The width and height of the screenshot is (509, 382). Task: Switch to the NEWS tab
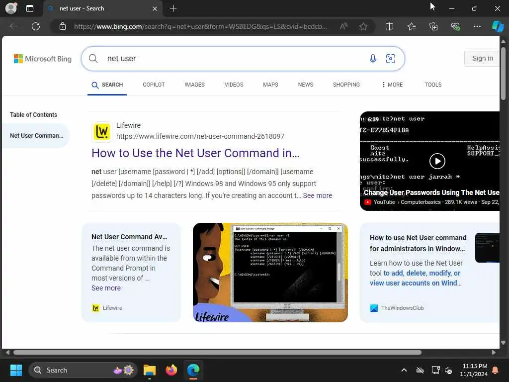click(306, 85)
